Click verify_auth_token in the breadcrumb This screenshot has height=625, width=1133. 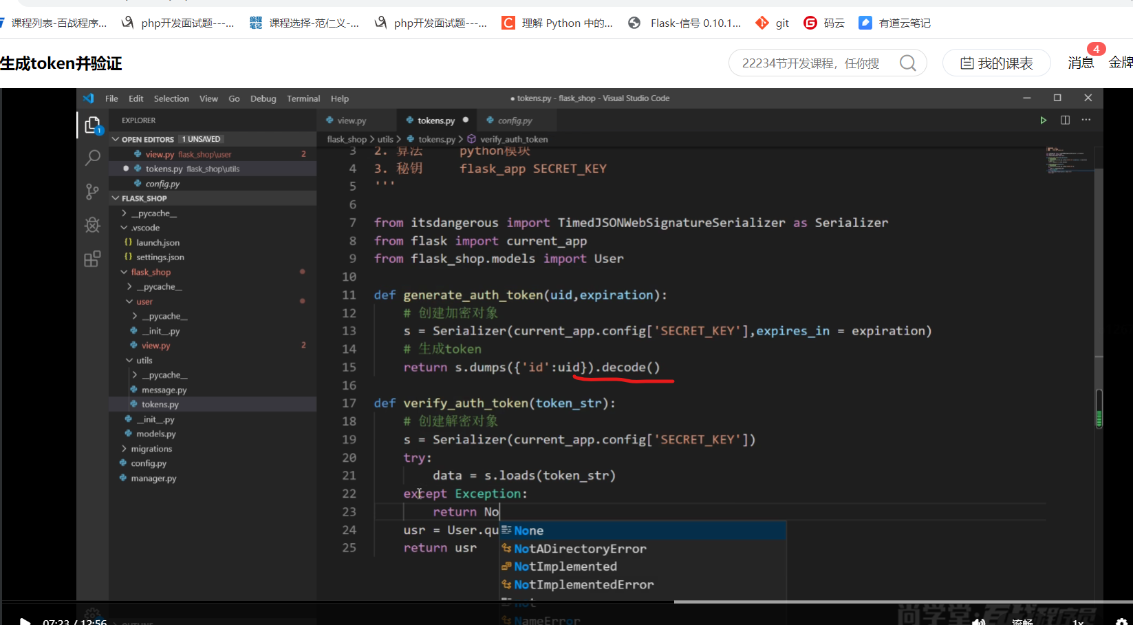pyautogui.click(x=514, y=139)
